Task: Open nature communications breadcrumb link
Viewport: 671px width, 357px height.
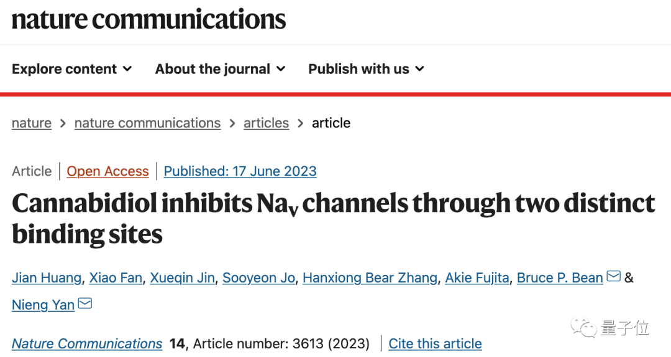Action: click(147, 123)
